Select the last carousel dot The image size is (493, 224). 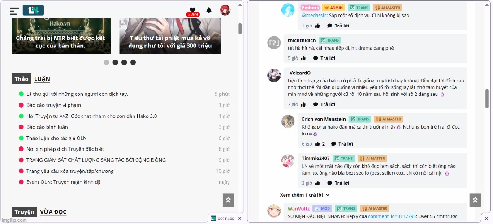pos(133,62)
